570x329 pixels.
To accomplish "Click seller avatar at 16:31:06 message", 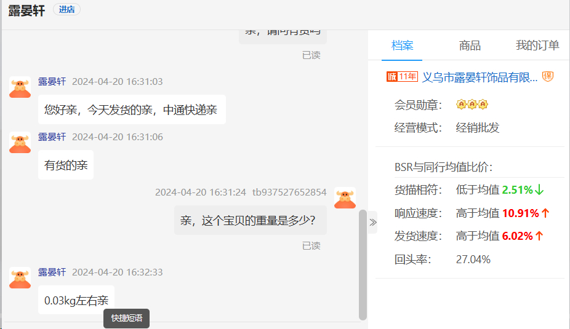I will pyautogui.click(x=20, y=142).
